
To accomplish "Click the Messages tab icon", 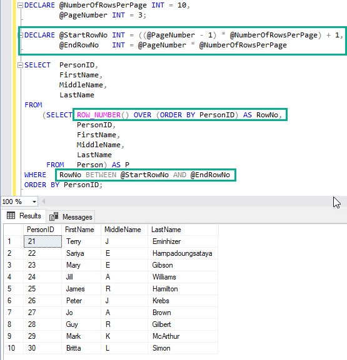I will 54,216.
